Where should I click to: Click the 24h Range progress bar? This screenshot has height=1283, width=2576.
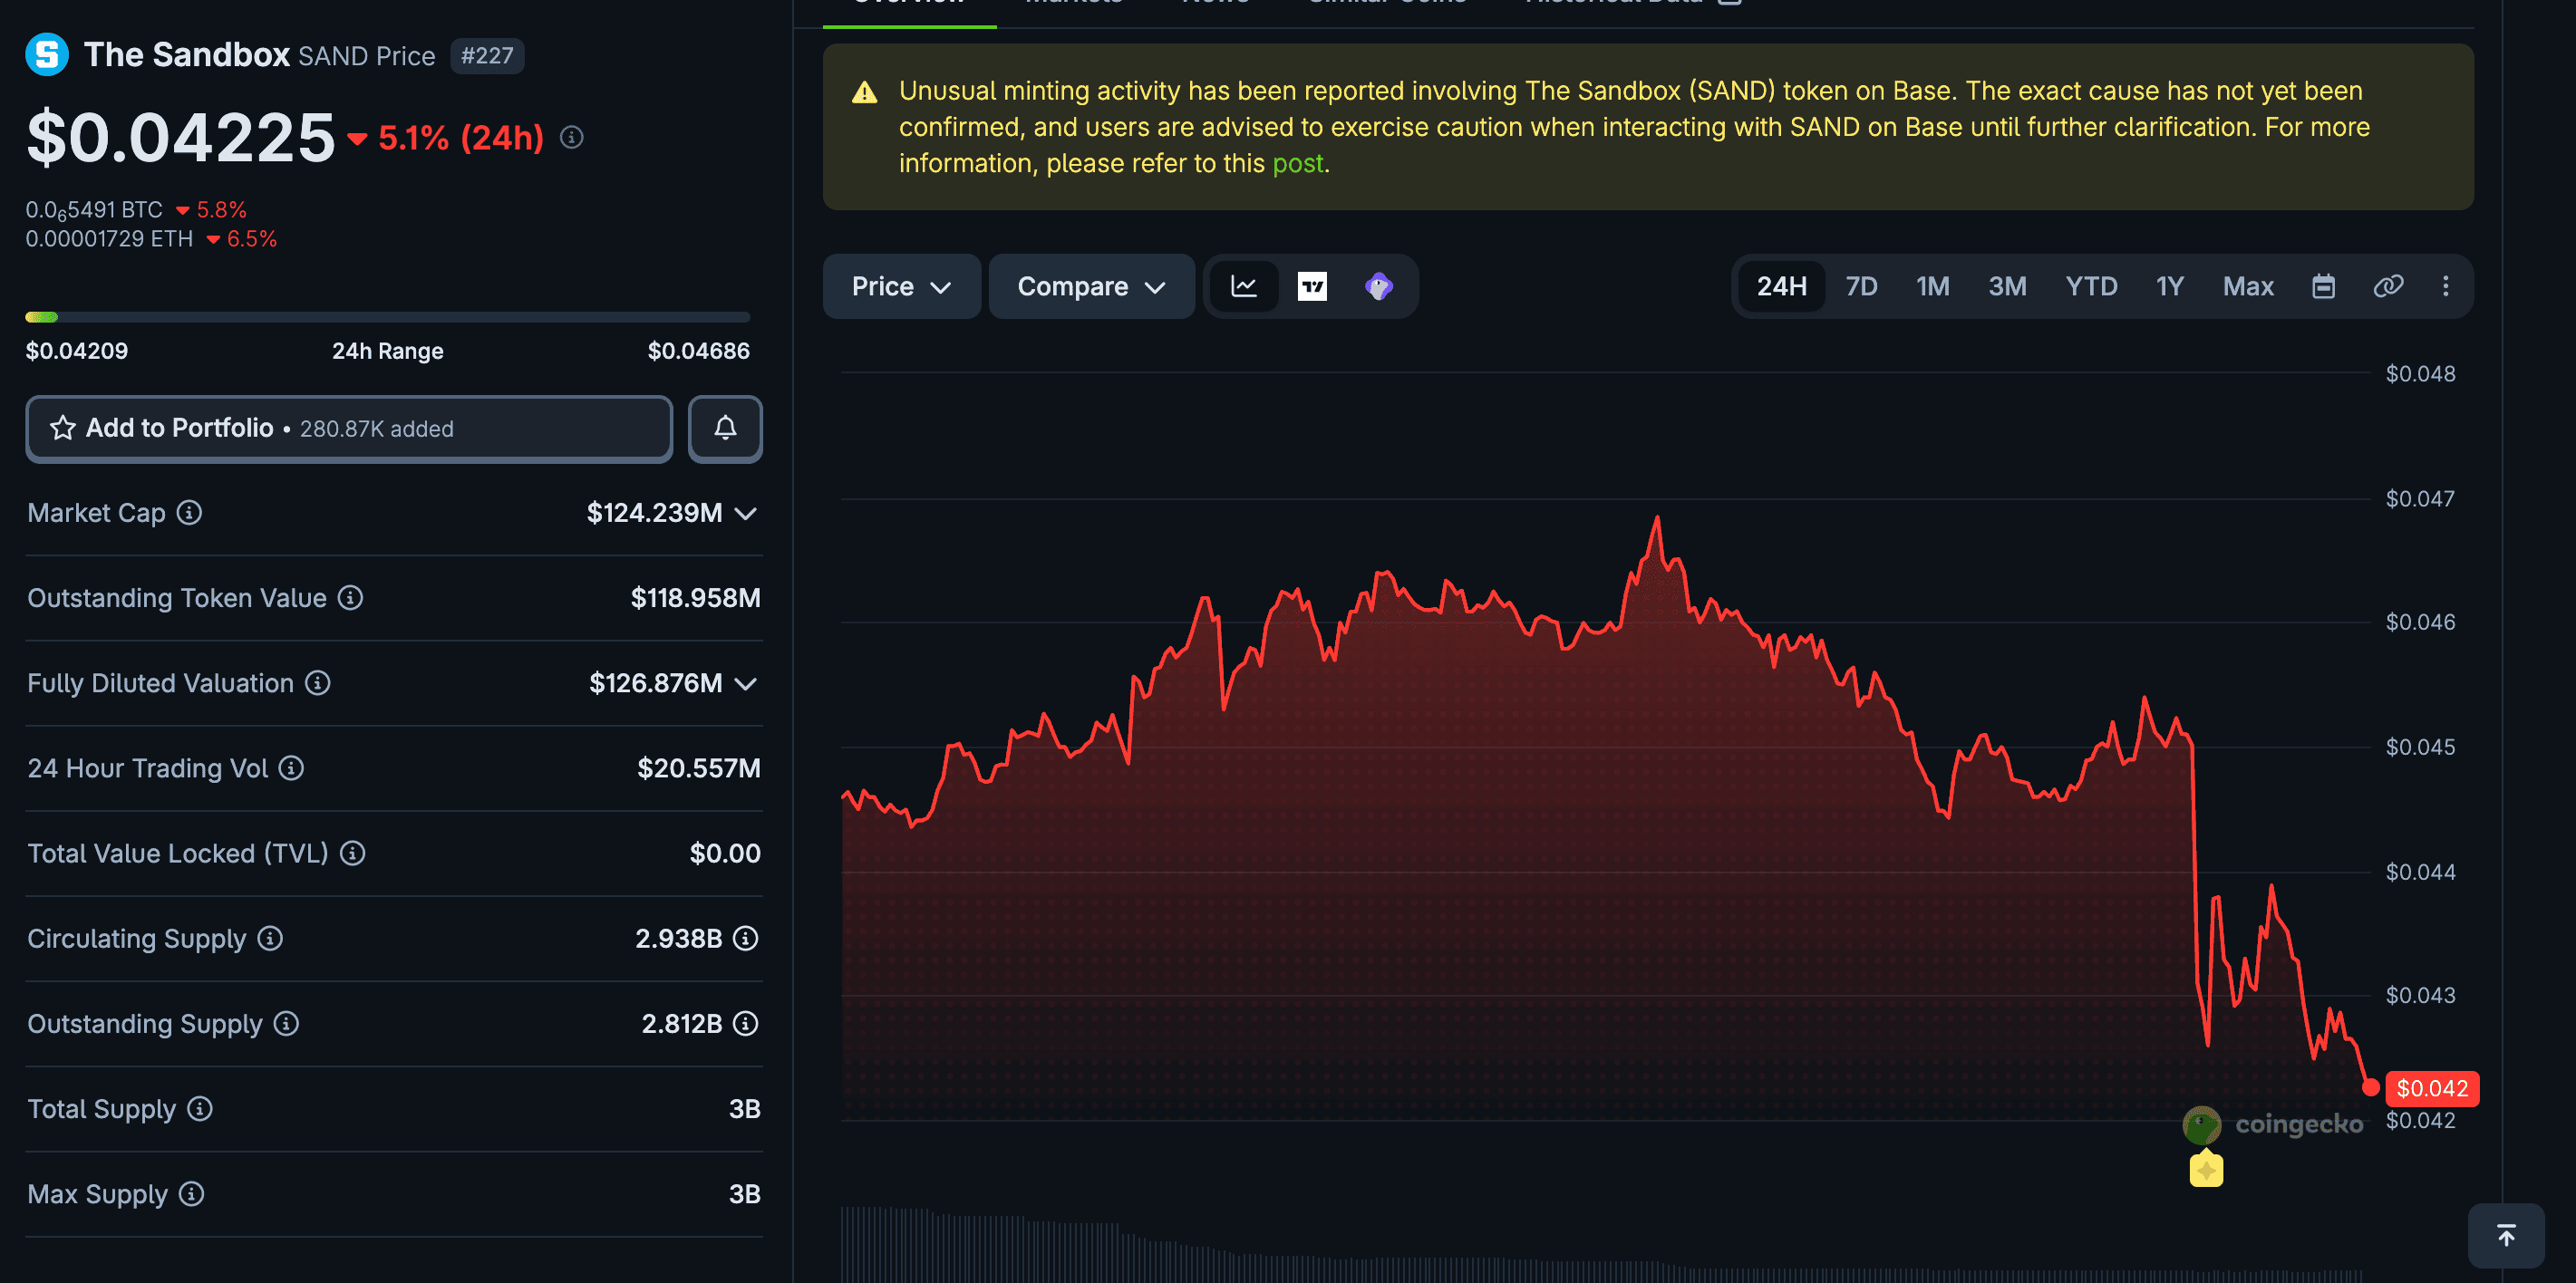[x=388, y=317]
